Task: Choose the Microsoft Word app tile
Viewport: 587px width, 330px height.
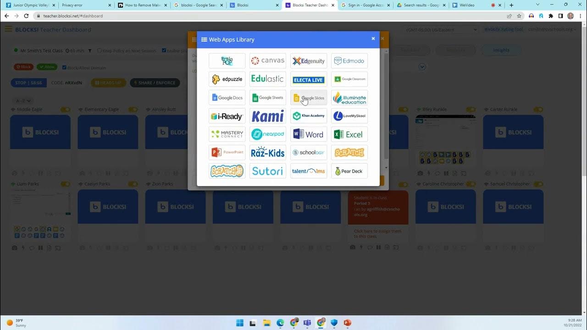Action: 309,134
